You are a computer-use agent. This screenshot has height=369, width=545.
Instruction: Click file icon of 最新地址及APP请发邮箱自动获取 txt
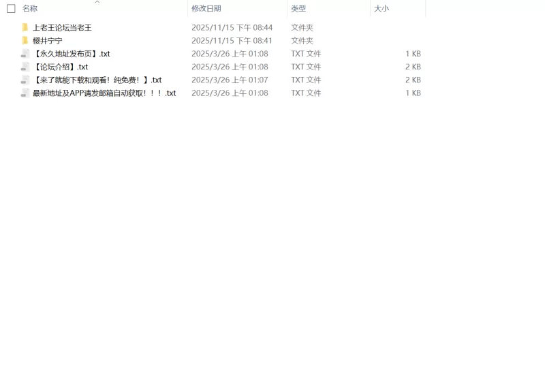pyautogui.click(x=25, y=93)
